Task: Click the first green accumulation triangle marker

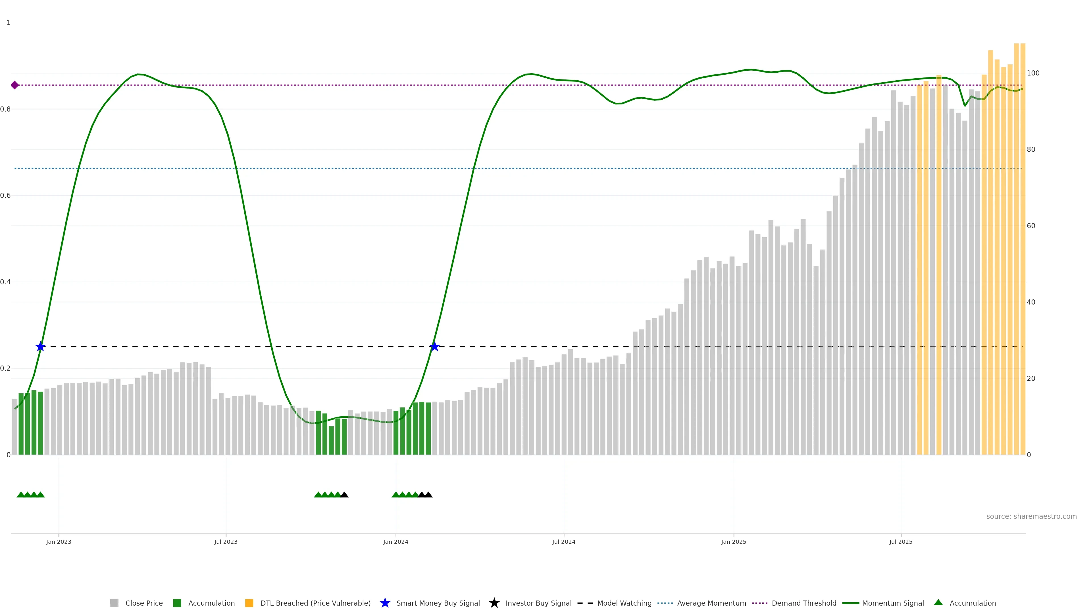Action: point(21,495)
